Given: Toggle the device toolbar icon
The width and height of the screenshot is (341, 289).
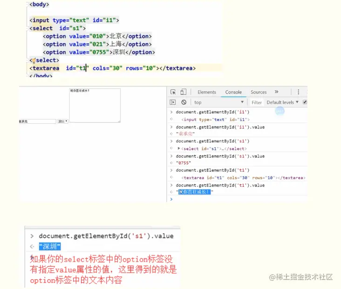Looking at the screenshot, I should click(184, 92).
